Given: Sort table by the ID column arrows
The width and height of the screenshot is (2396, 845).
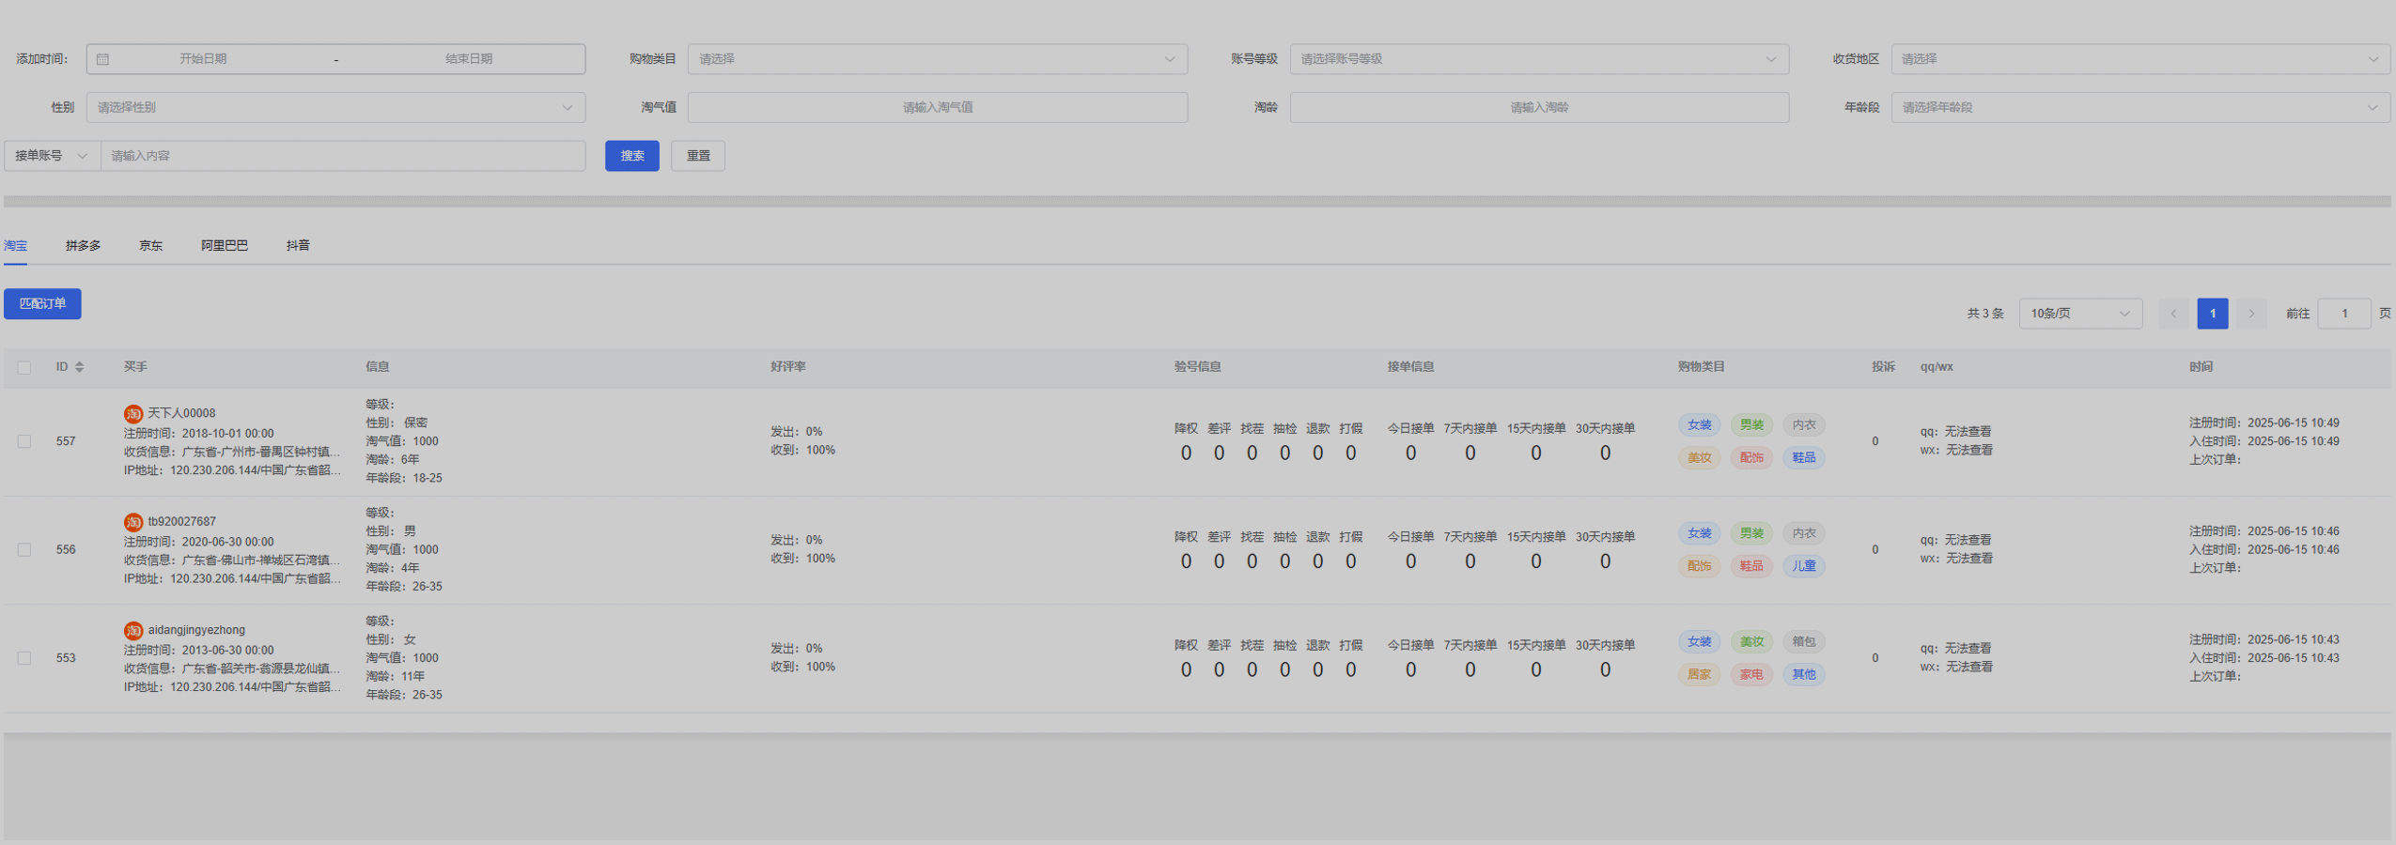Looking at the screenshot, I should (80, 367).
